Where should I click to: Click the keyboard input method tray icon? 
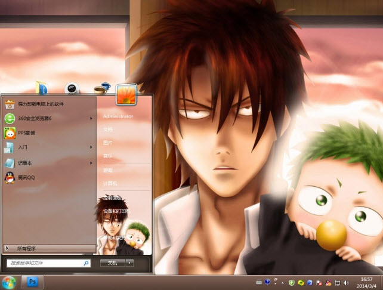pyautogui.click(x=259, y=282)
